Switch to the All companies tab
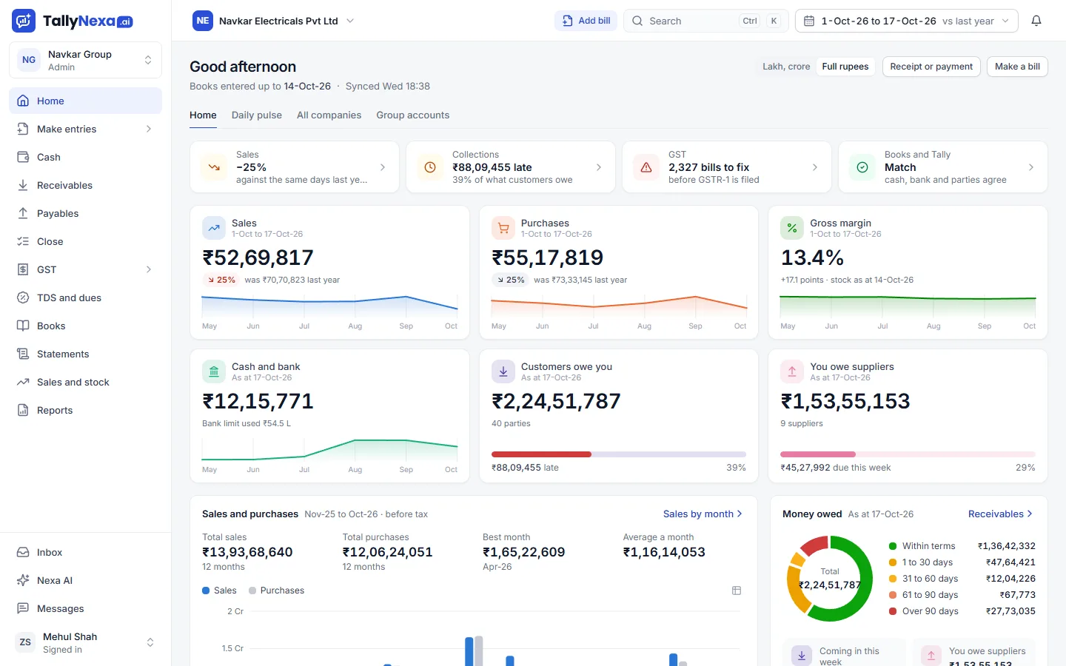Viewport: 1066px width, 666px height. (x=329, y=115)
